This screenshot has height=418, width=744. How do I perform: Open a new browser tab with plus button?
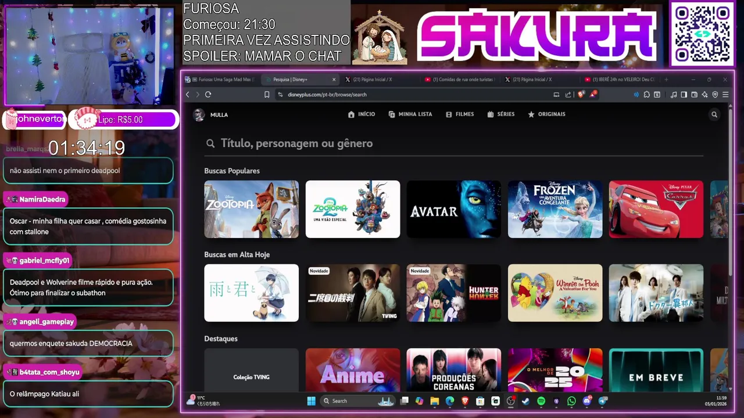(666, 80)
